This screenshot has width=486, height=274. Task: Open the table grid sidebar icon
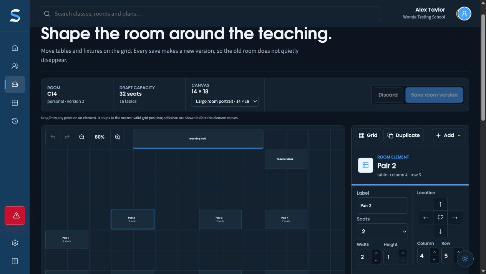[15, 103]
